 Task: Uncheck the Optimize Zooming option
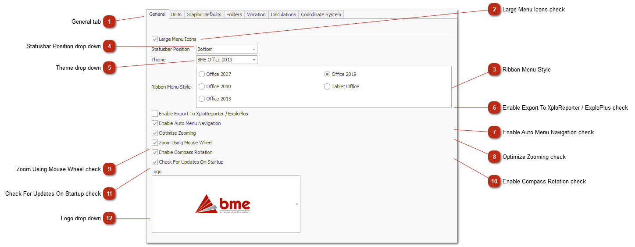coord(155,133)
